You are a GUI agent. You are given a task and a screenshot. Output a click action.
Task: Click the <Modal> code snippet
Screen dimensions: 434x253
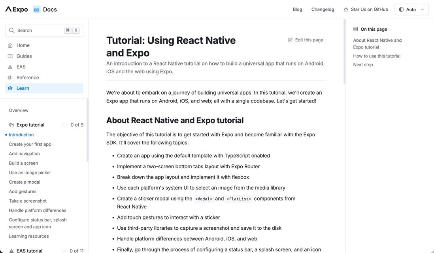coord(204,199)
